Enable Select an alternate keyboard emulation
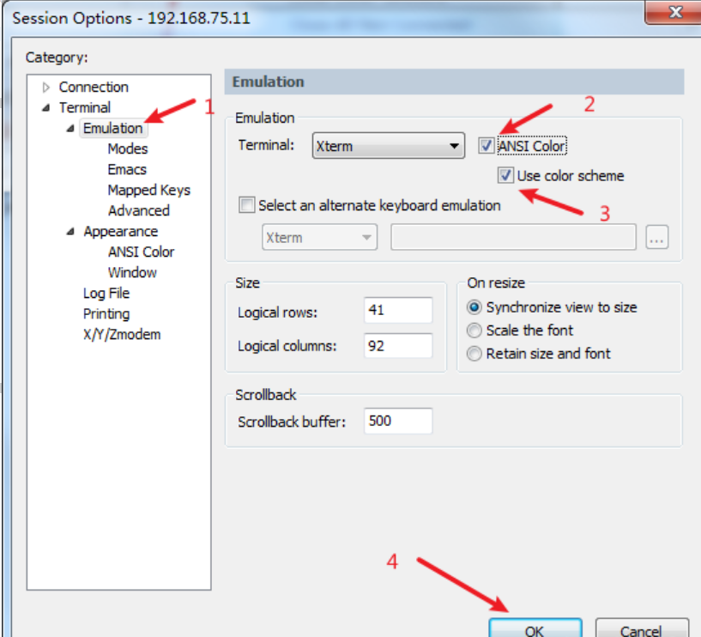701x637 pixels. click(x=247, y=205)
